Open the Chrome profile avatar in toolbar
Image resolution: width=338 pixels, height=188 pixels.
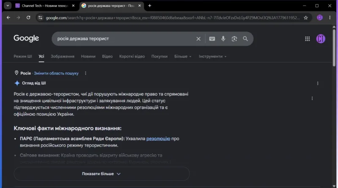(x=320, y=18)
